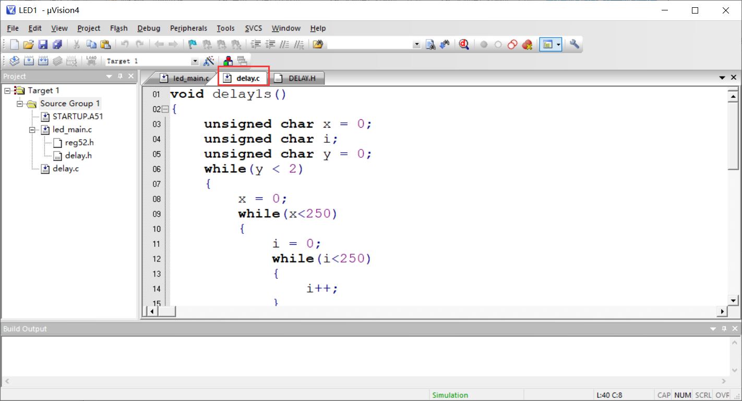Click the Manage Multi-Project Workspace icon
The image size is (742, 401).
click(242, 61)
